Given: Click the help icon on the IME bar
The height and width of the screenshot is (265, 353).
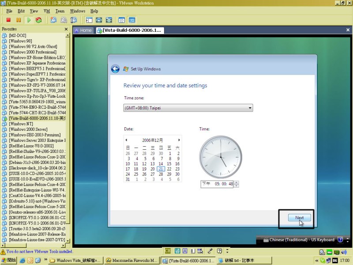Looking at the screenshot, I should [219, 251].
